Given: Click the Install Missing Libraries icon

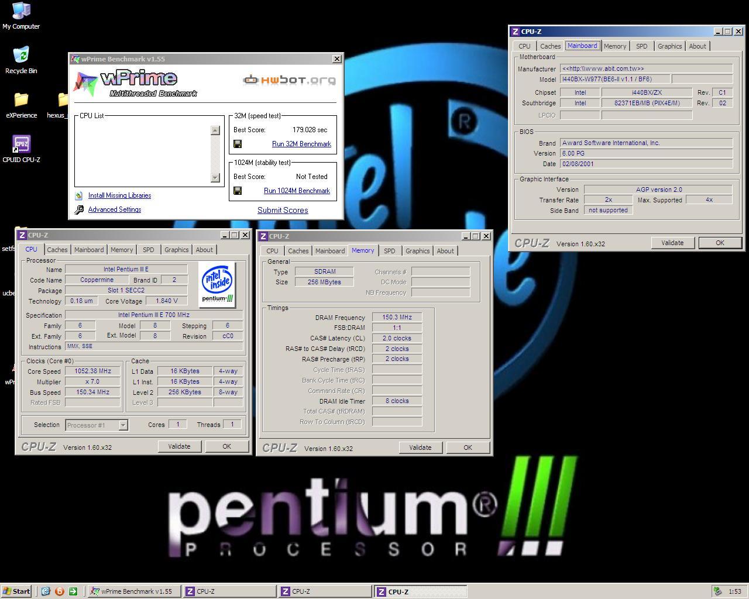Looking at the screenshot, I should (79, 195).
